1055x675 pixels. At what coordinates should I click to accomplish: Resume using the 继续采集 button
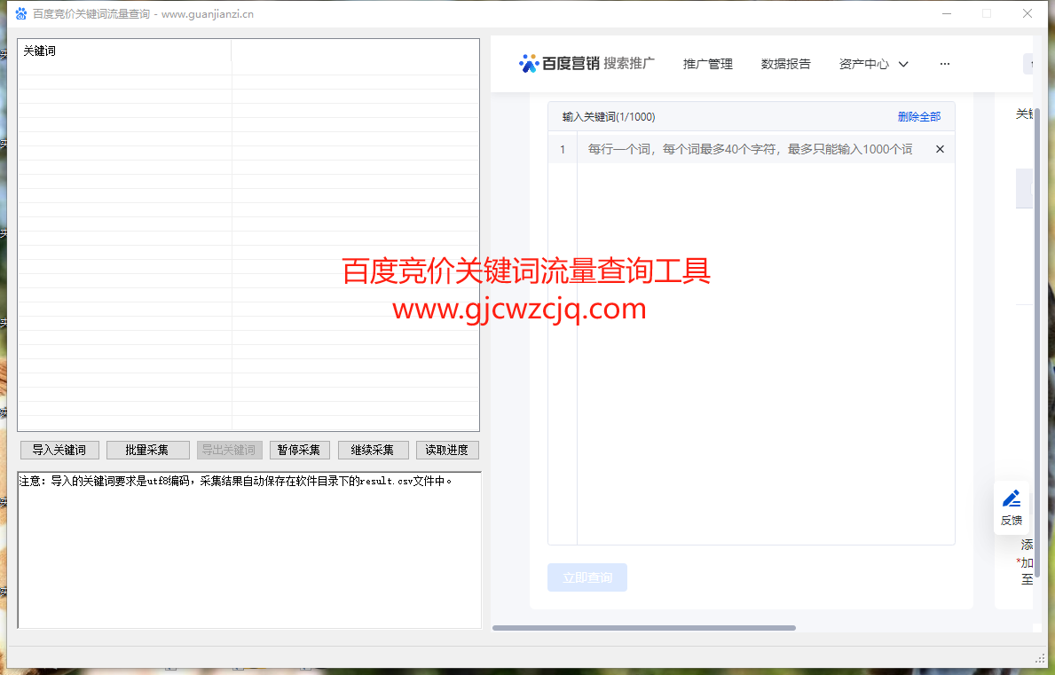click(373, 450)
